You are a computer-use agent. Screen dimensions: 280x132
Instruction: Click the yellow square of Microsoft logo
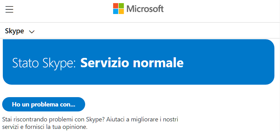tap(121, 12)
